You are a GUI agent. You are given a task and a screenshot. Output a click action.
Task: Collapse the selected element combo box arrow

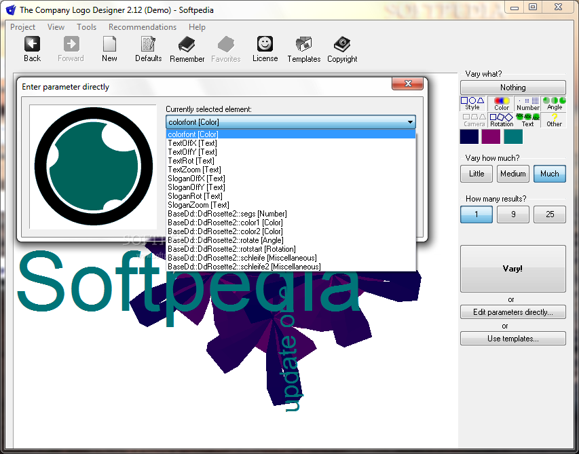point(410,121)
